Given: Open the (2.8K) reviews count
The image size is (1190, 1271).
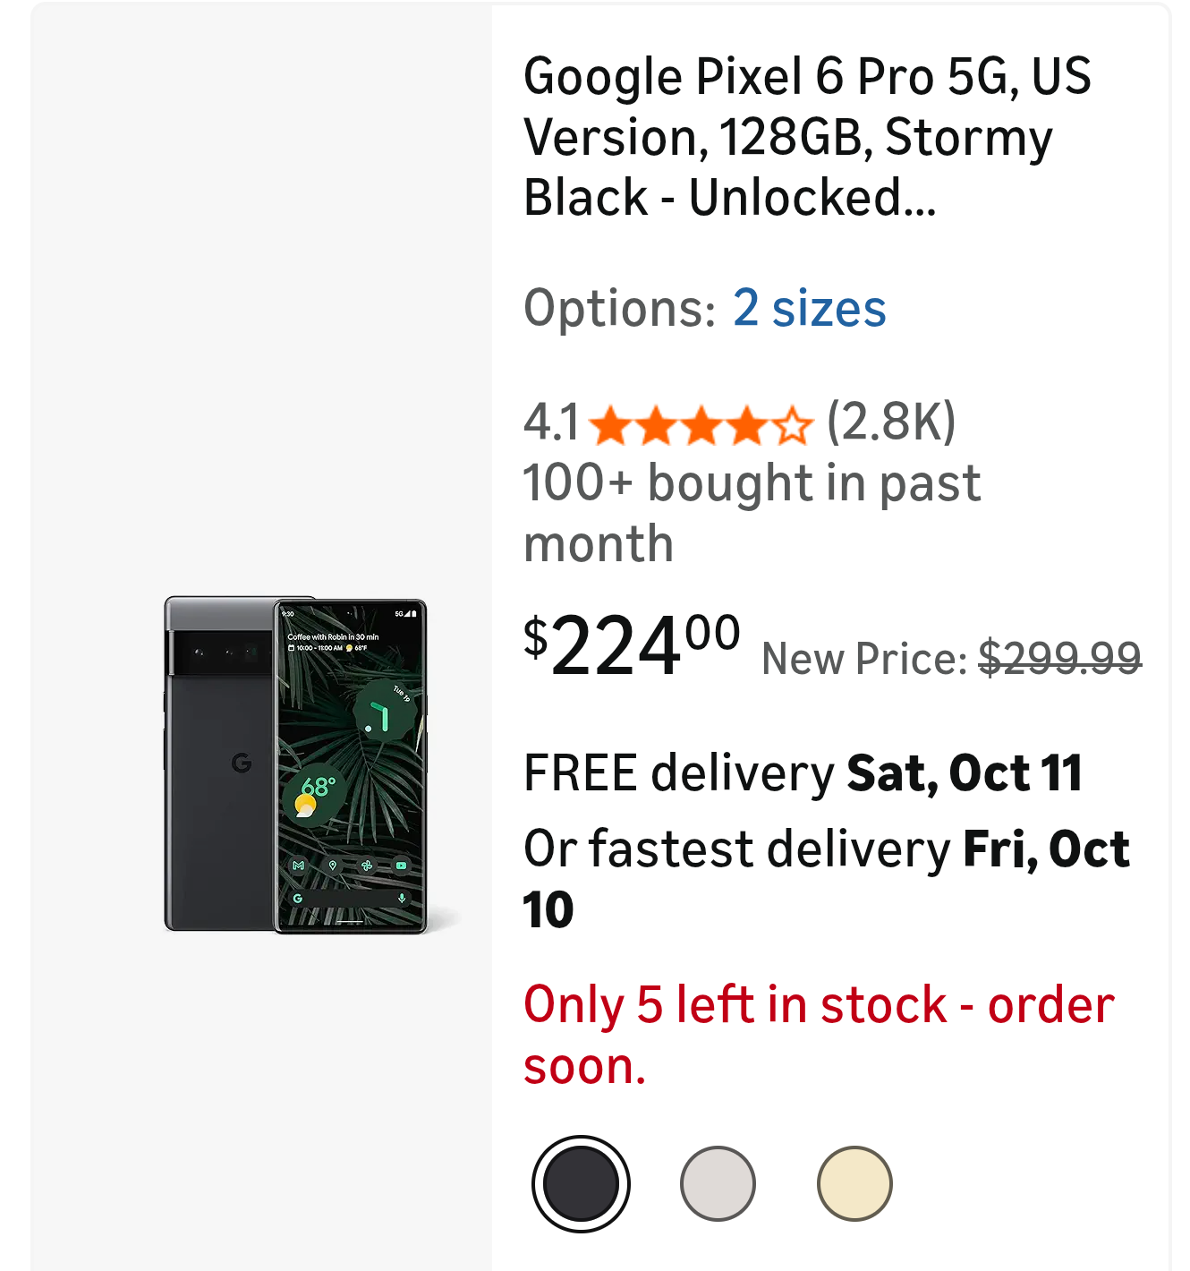Looking at the screenshot, I should click(x=890, y=422).
